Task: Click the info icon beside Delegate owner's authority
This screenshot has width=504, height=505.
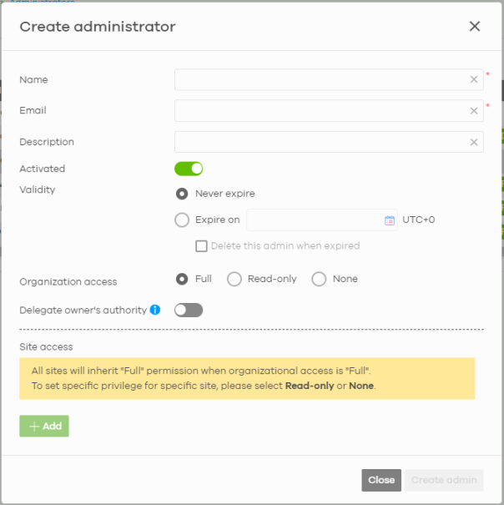Action: tap(154, 311)
